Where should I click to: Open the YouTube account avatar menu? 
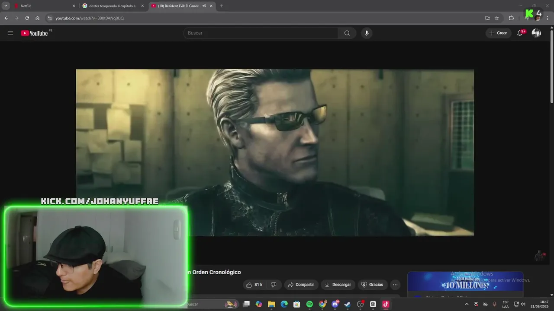click(536, 33)
